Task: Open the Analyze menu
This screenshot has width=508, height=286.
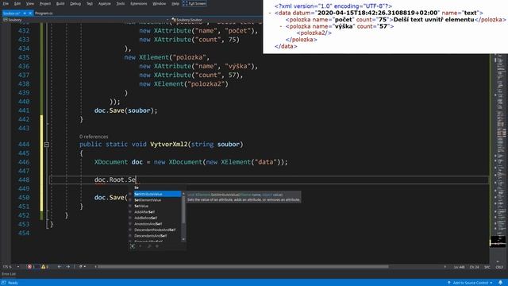Action: pyautogui.click(x=104, y=3)
